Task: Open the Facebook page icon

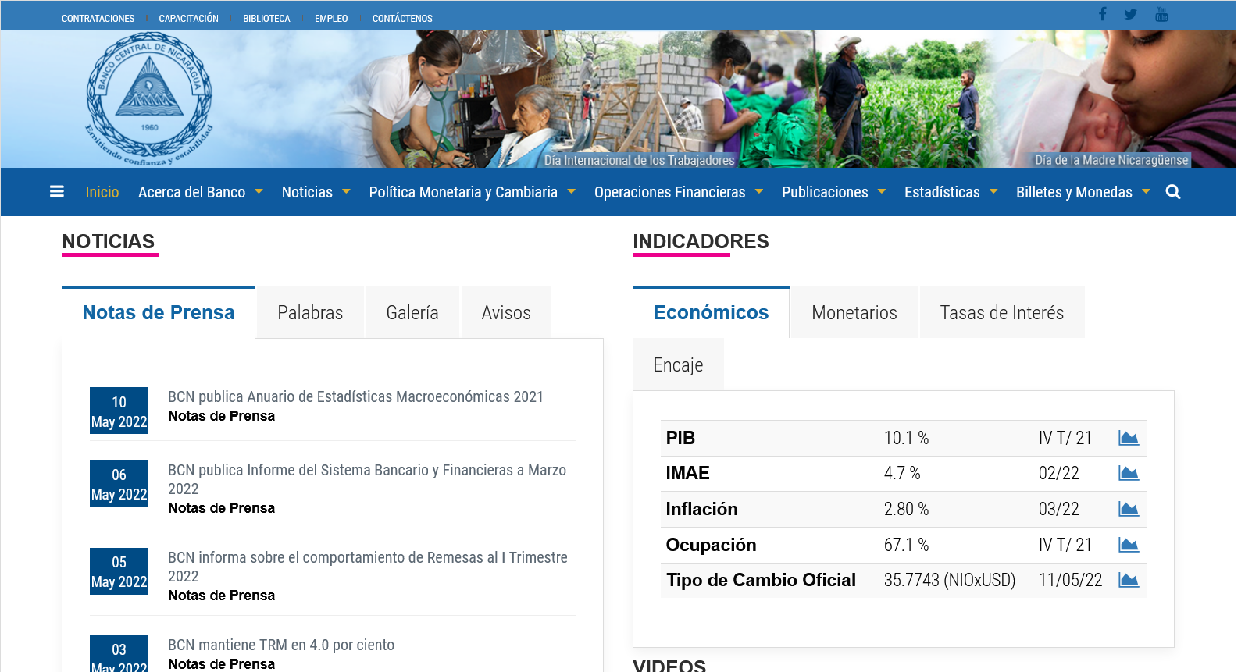Action: tap(1102, 14)
